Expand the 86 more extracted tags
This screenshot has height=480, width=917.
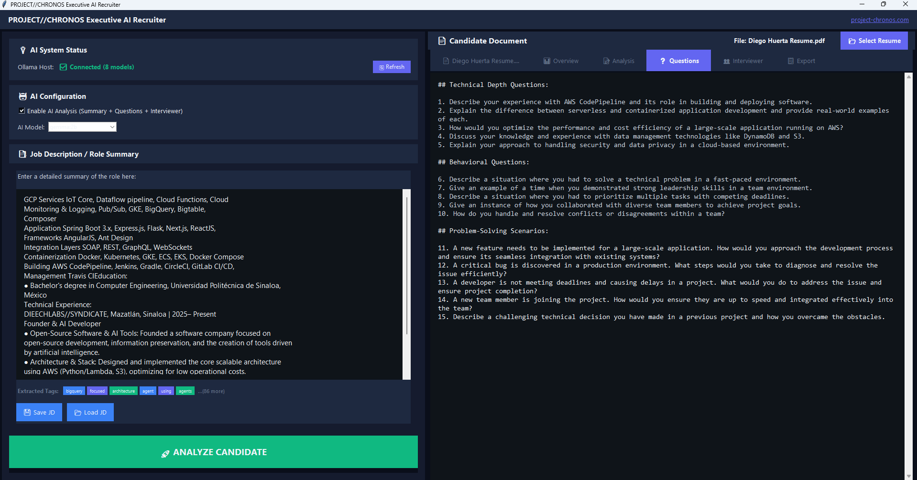tap(211, 391)
